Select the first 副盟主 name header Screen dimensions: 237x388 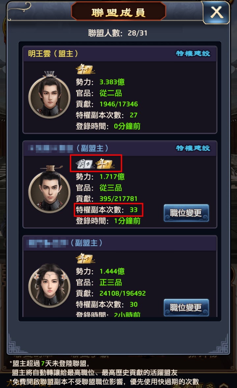[68, 148]
